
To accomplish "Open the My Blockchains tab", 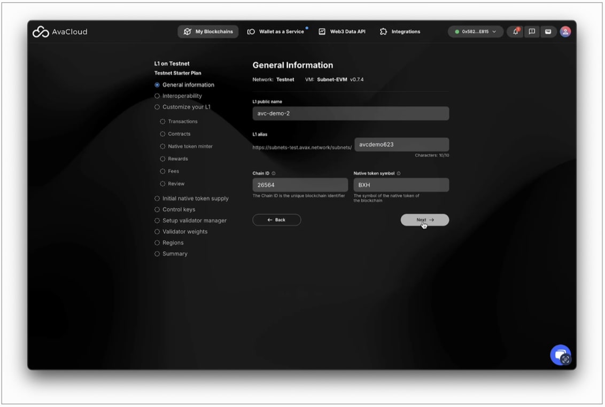I will (x=208, y=32).
